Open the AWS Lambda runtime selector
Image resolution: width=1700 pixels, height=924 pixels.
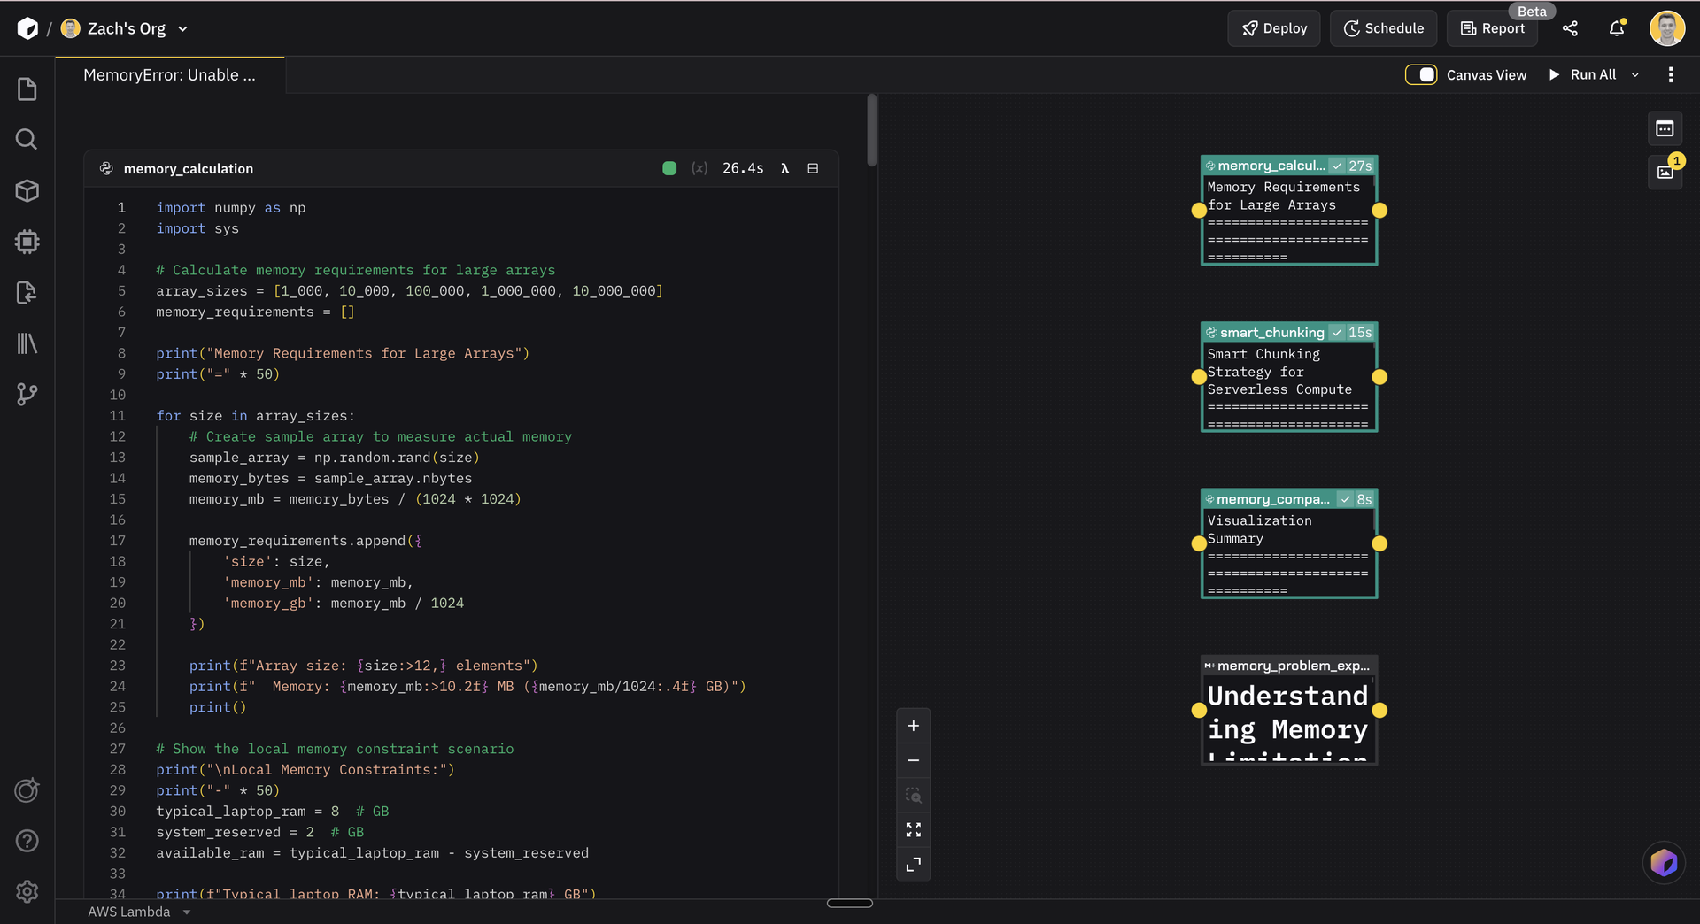(x=138, y=912)
